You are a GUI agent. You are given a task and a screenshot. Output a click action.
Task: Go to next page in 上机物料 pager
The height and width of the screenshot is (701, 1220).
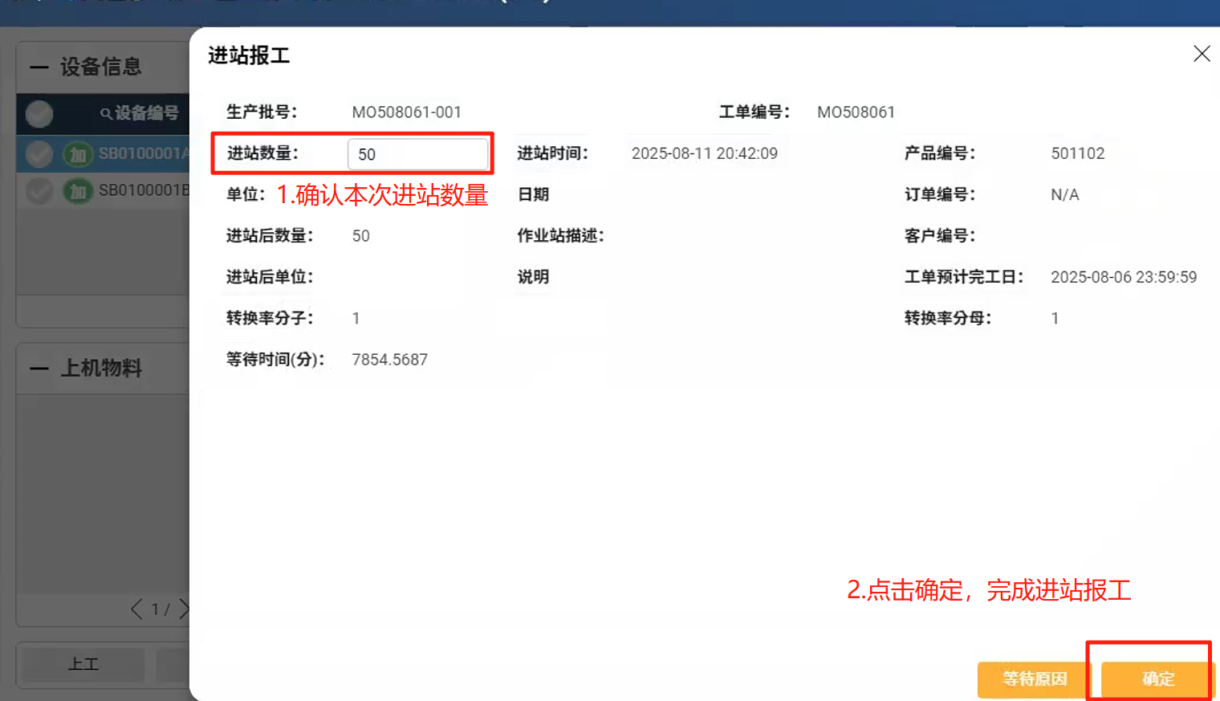point(184,609)
